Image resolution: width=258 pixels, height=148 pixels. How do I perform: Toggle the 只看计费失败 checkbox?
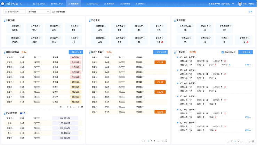(x=223, y=52)
